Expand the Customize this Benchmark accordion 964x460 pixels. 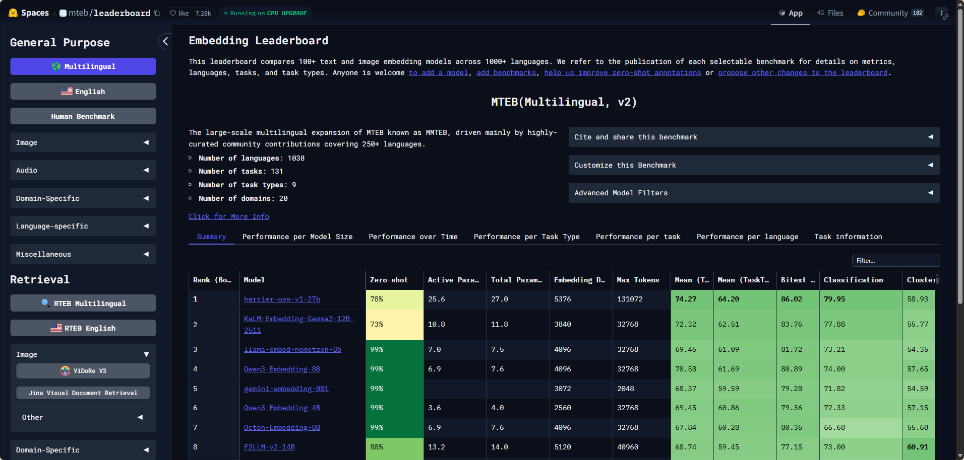(754, 165)
